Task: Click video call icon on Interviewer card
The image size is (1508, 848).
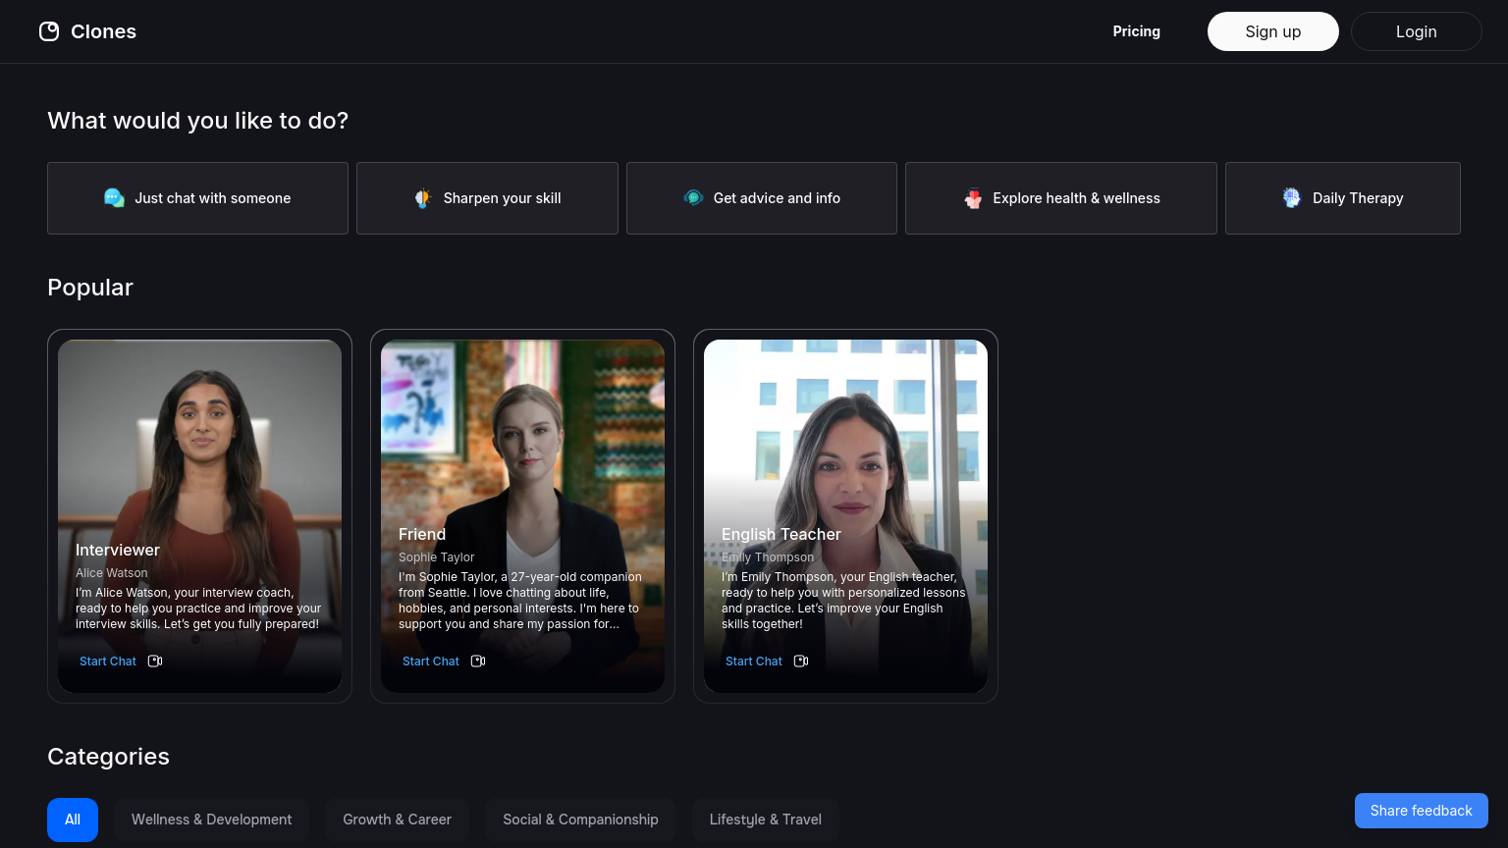Action: click(x=155, y=662)
